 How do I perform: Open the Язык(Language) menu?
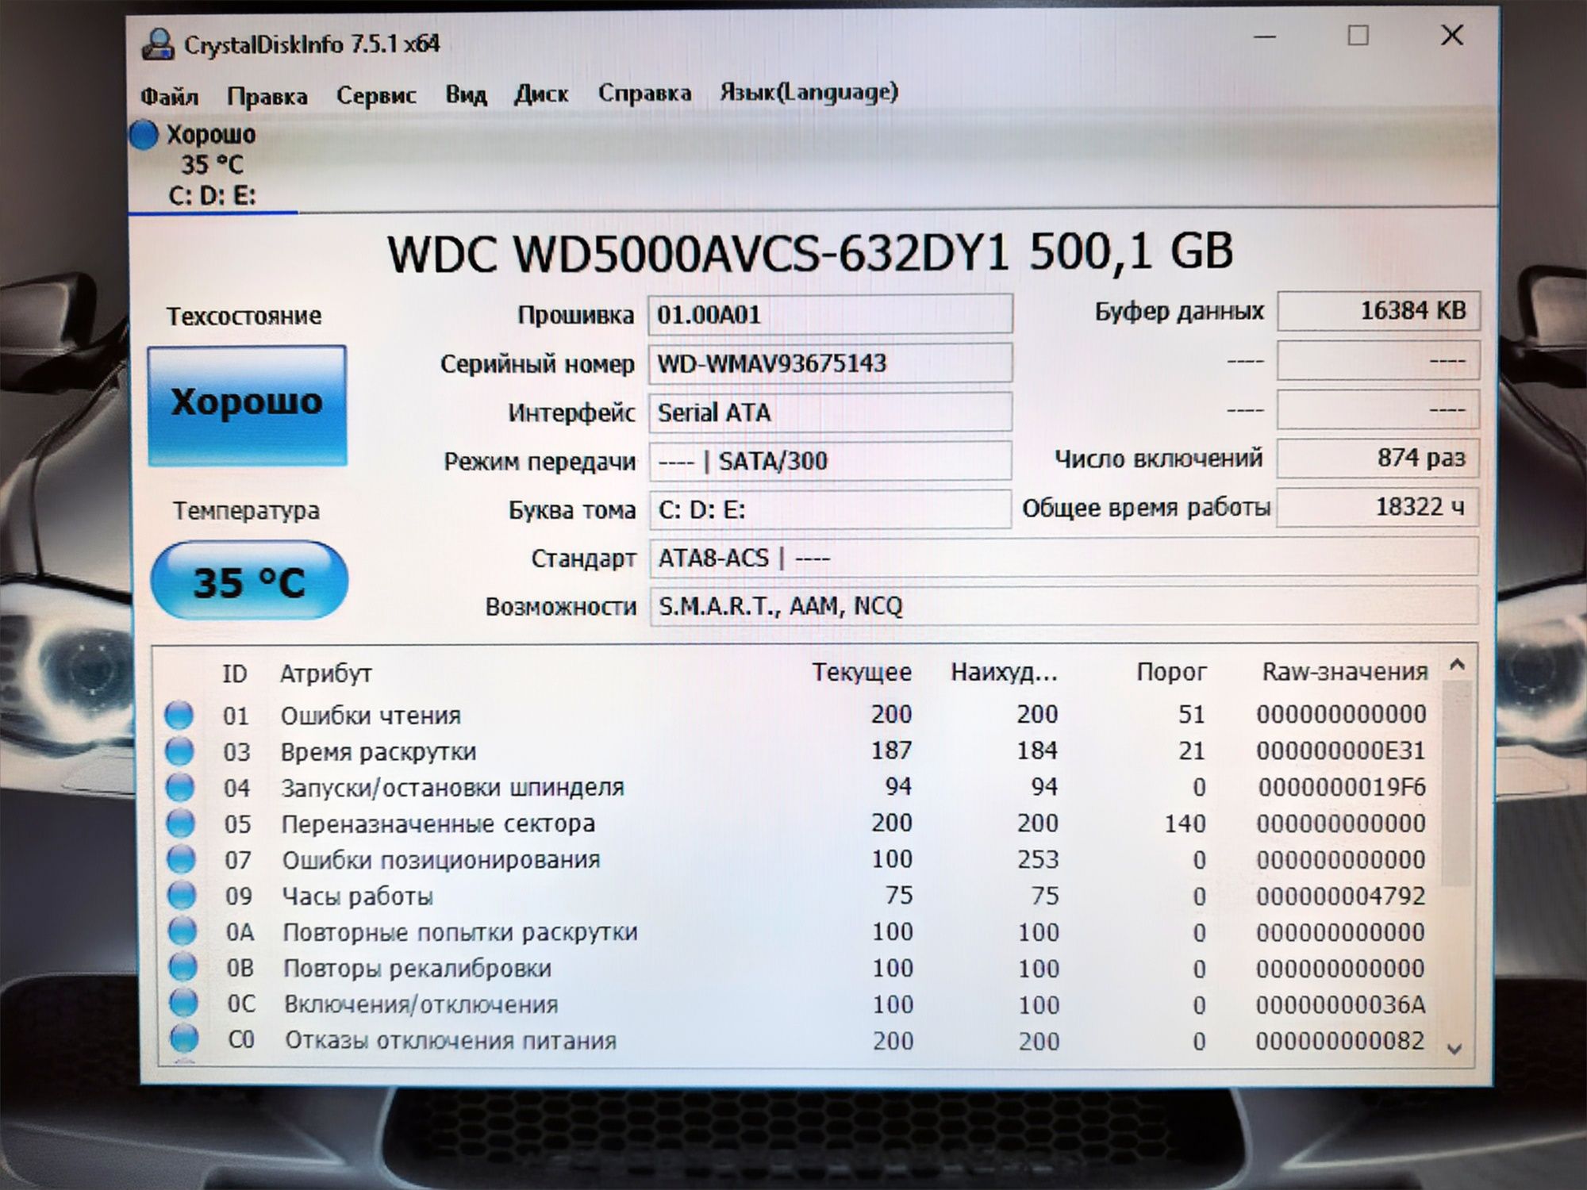(x=809, y=92)
